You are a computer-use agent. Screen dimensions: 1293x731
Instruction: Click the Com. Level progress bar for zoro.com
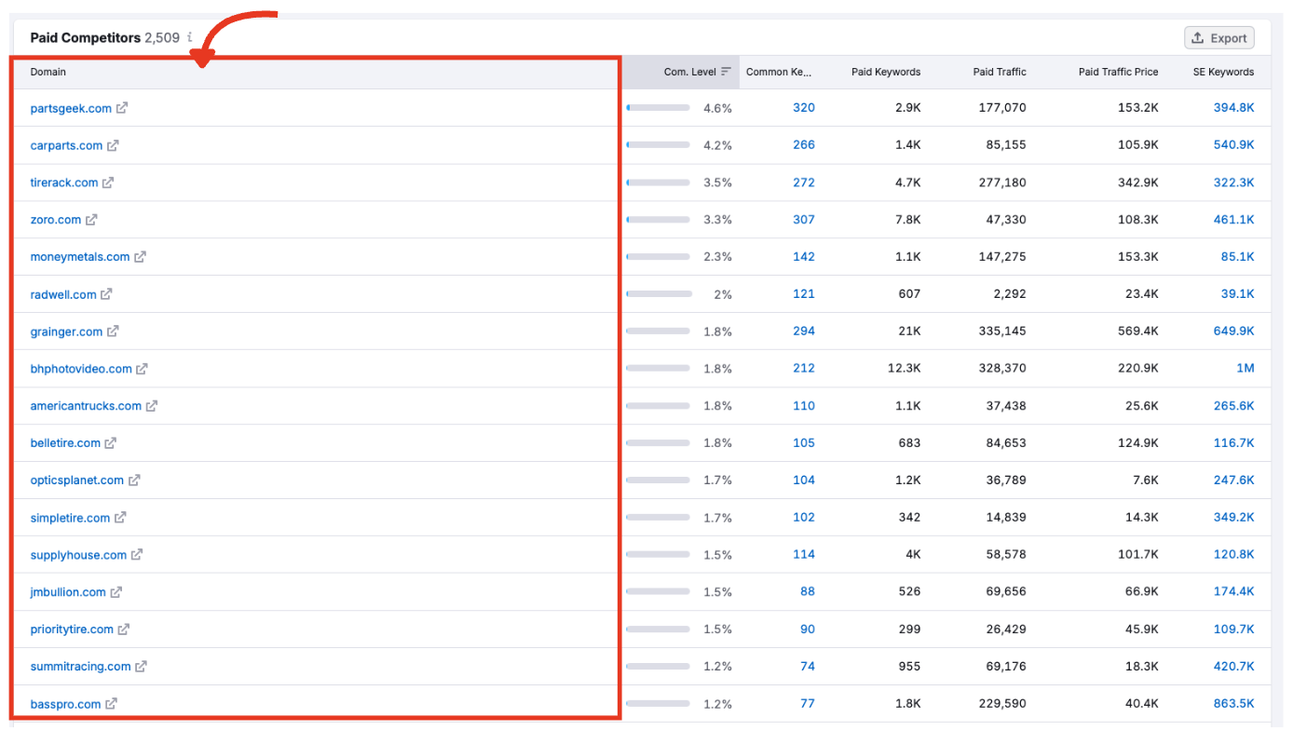coord(659,219)
